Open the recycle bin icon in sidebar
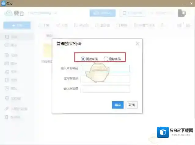 [x=7, y=117]
